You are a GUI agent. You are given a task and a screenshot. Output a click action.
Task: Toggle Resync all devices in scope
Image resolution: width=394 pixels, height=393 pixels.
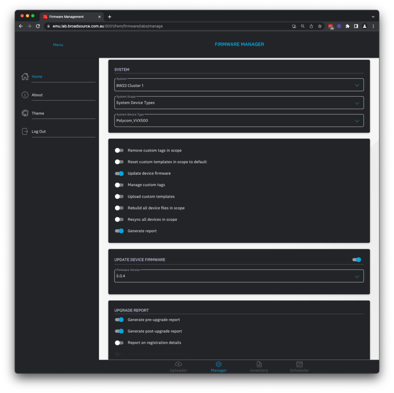[x=119, y=220]
